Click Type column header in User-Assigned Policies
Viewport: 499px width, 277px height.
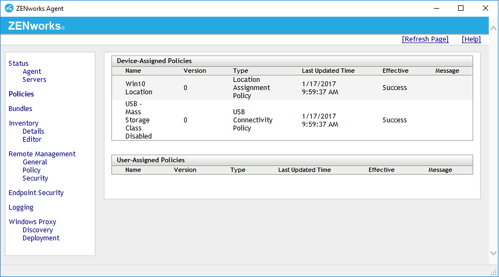(x=238, y=170)
